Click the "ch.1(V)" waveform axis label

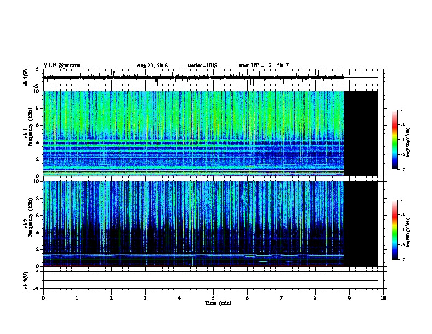pos(26,77)
